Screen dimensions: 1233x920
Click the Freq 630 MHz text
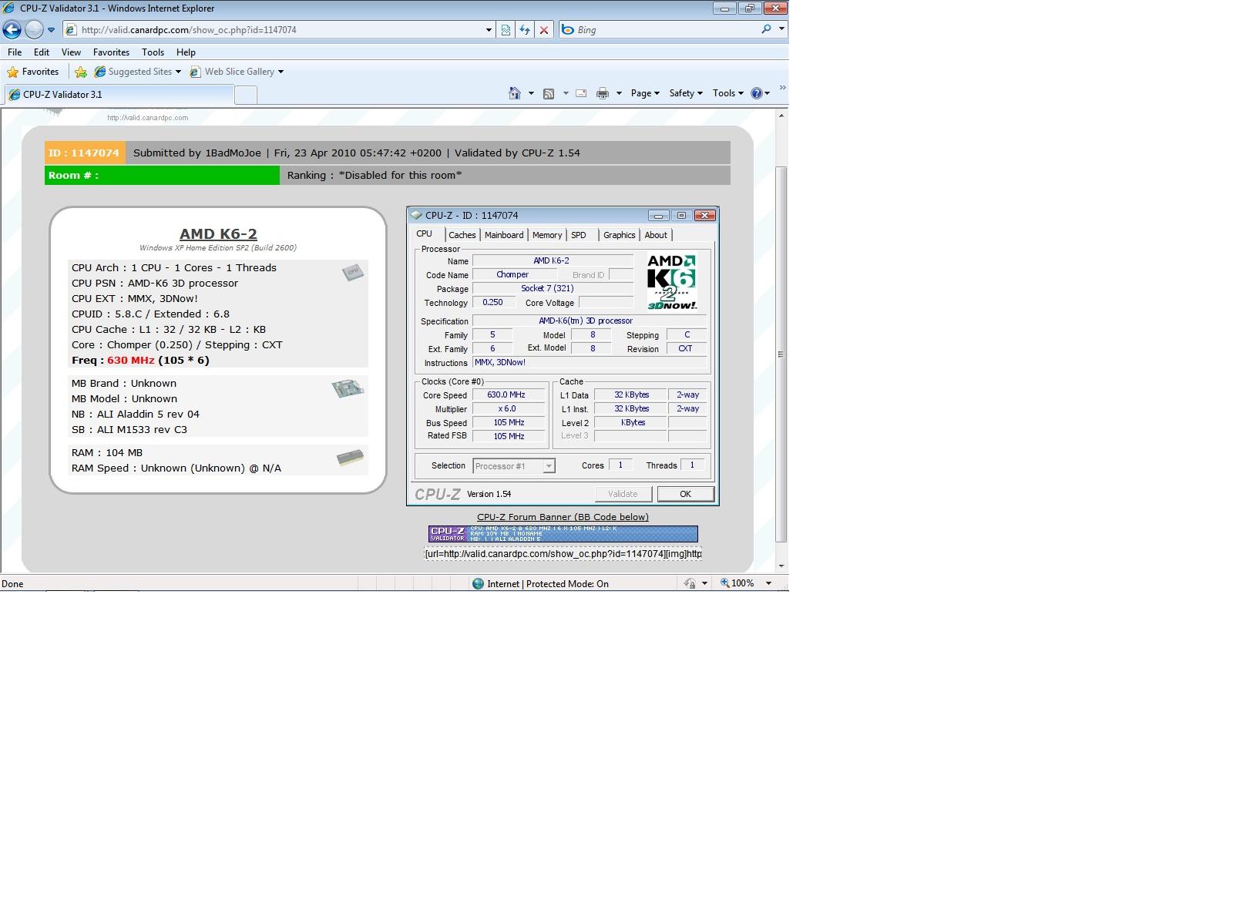140,360
